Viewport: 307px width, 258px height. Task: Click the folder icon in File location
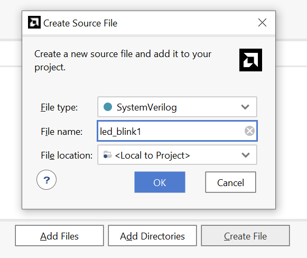(107, 155)
